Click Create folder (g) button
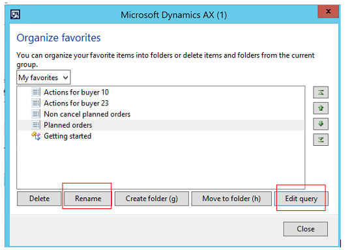 click(x=152, y=199)
